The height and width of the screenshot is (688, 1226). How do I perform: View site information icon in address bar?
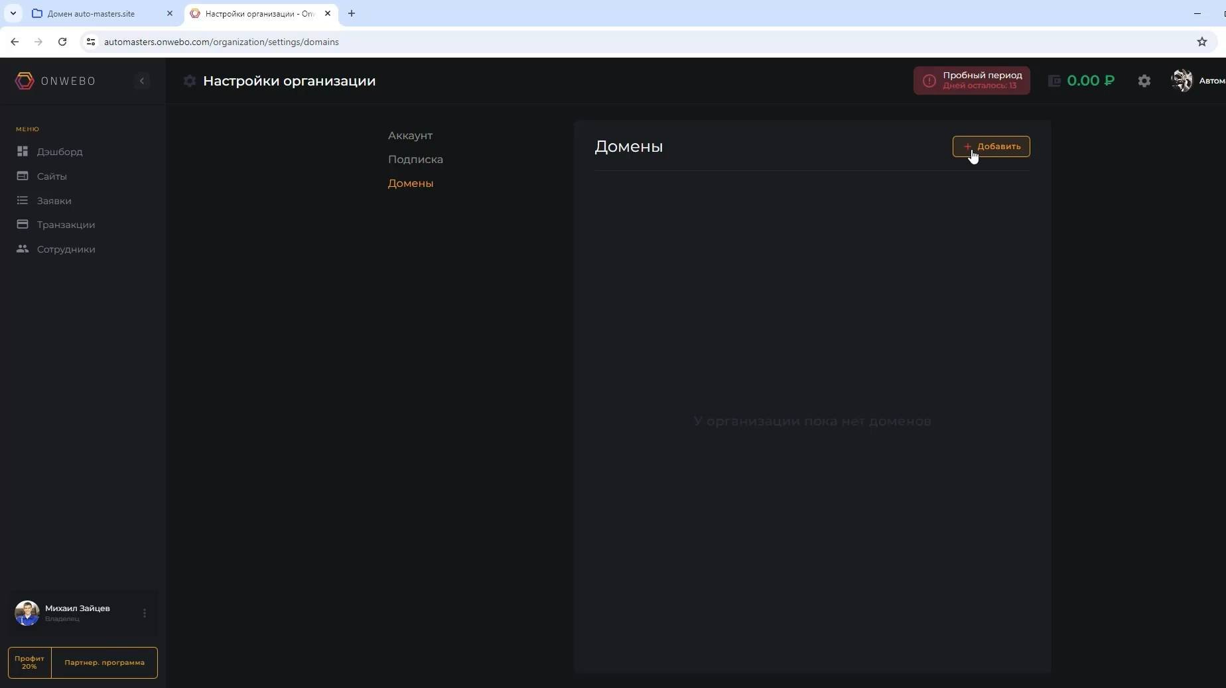[91, 42]
